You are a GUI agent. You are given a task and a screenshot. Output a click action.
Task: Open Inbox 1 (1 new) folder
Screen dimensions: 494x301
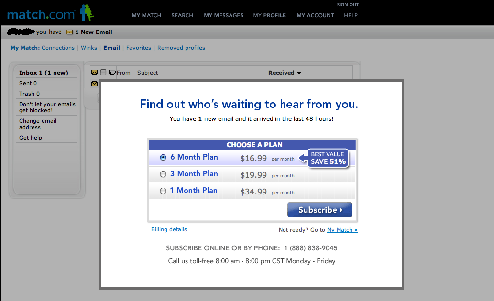pyautogui.click(x=44, y=73)
